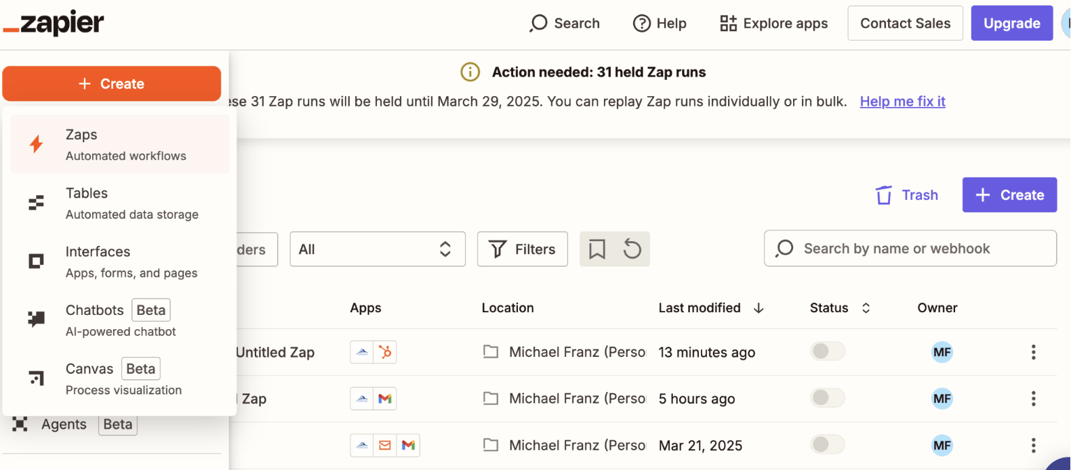Click the 13 minutes ago timestamp

pos(707,353)
